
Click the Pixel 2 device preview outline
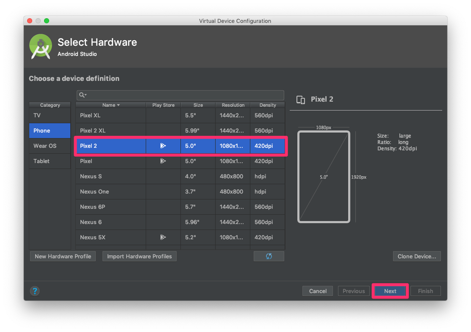point(324,177)
